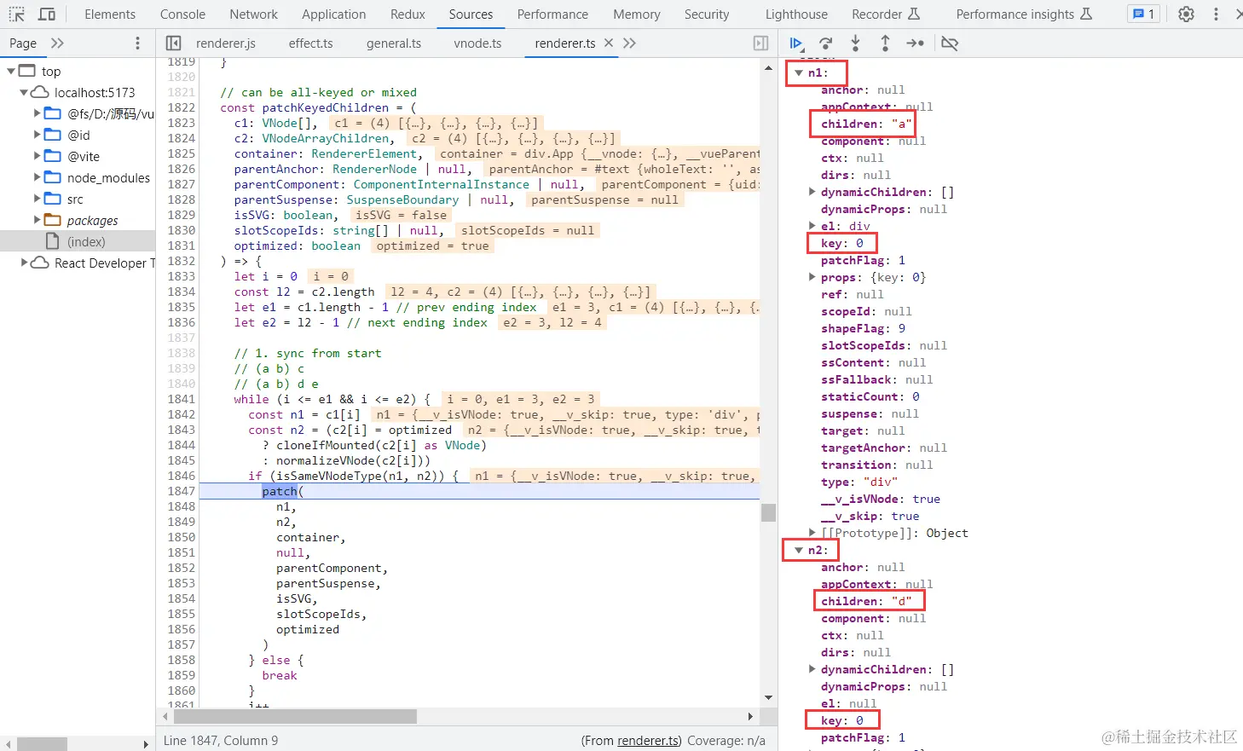Viewport: 1243px width, 751px height.
Task: Expand React Developer Tools node
Action: tap(24, 263)
